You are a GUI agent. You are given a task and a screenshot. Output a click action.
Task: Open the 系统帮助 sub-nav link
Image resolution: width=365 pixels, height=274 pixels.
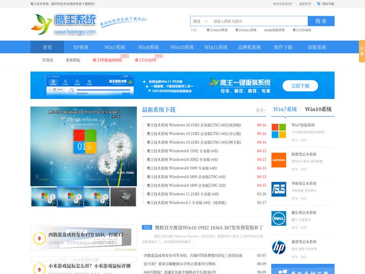pyautogui.click(x=73, y=60)
